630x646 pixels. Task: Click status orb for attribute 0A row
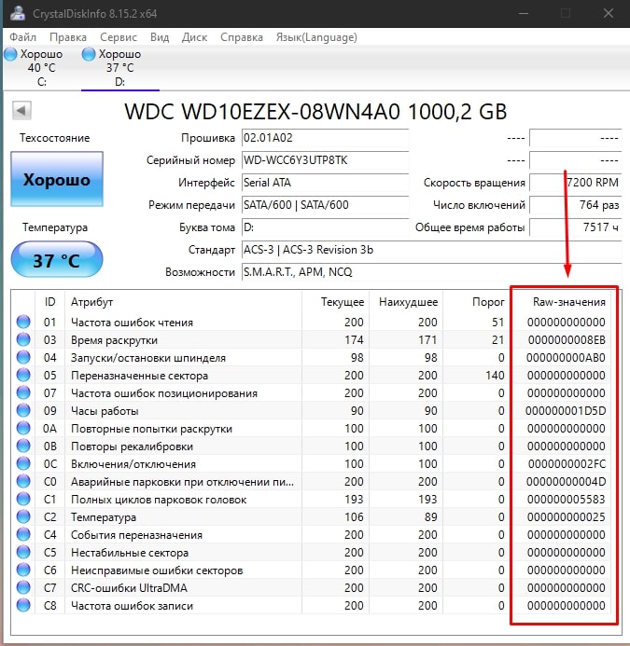[x=23, y=428]
